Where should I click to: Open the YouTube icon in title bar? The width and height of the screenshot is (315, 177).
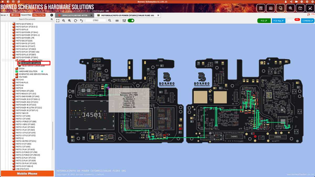tap(13, 2)
